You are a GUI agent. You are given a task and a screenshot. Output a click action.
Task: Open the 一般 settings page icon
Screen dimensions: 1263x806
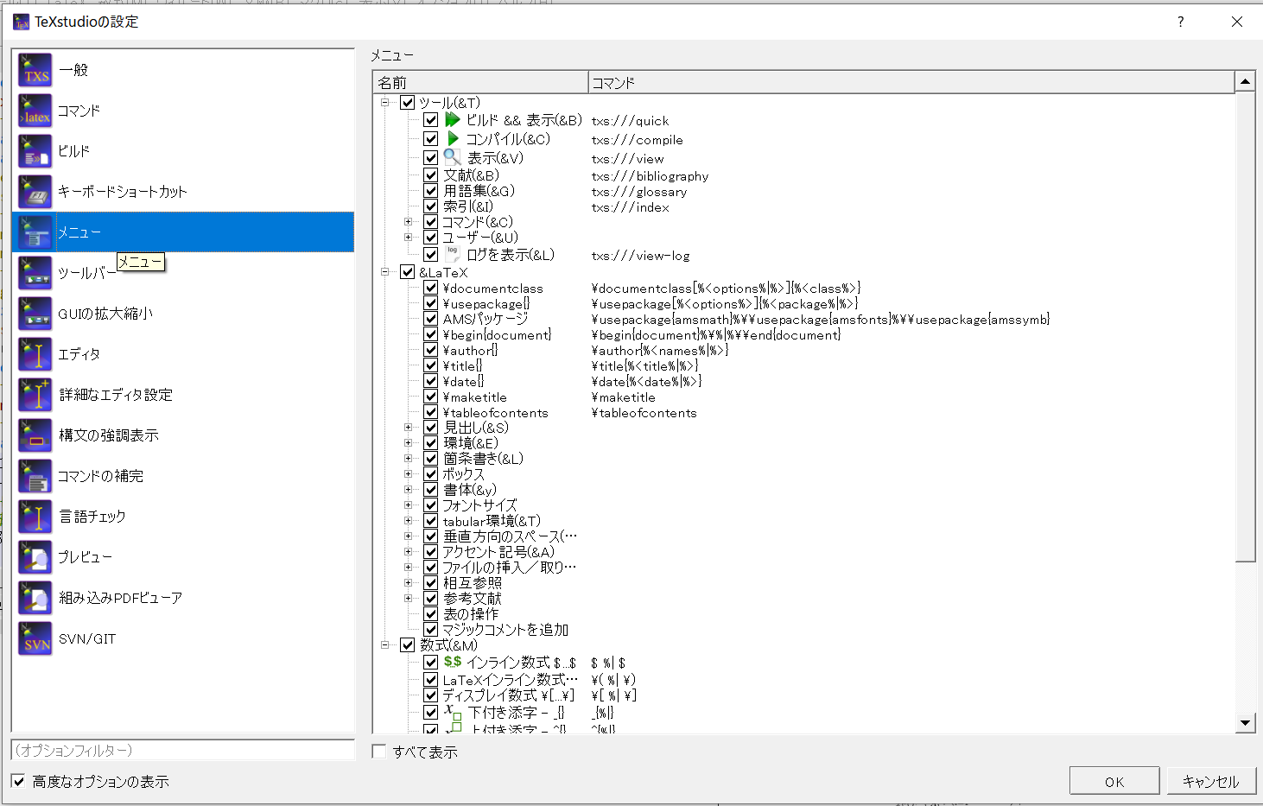35,70
